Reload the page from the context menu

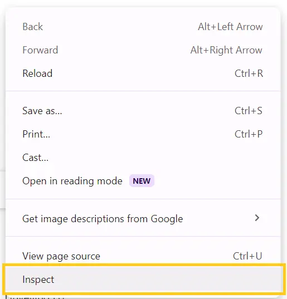[x=143, y=73]
